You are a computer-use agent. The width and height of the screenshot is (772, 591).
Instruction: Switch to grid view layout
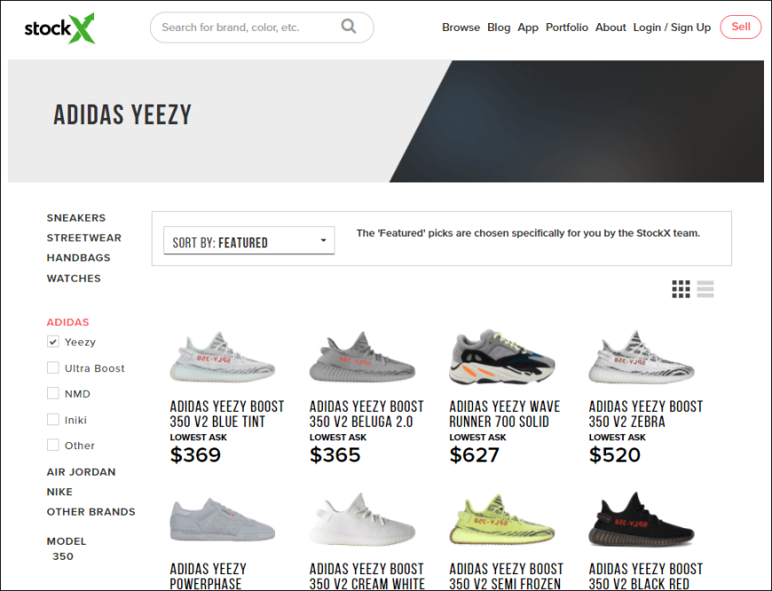pyautogui.click(x=681, y=289)
